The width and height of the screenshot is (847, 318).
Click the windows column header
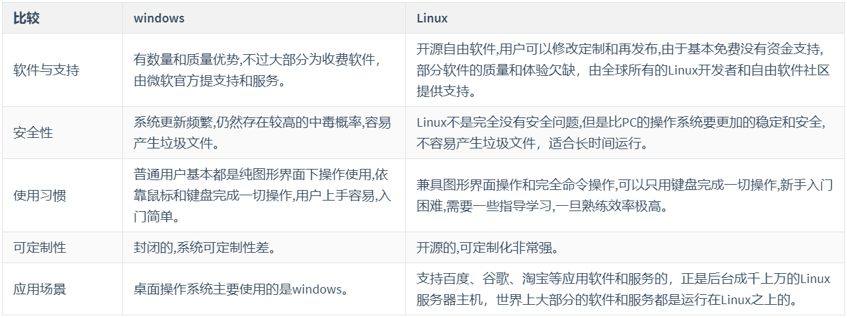pyautogui.click(x=159, y=18)
